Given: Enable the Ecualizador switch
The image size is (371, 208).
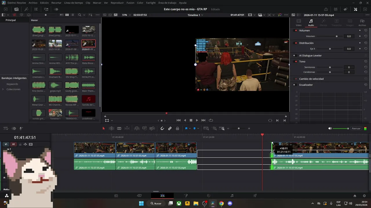Looking at the screenshot, I should point(294,85).
